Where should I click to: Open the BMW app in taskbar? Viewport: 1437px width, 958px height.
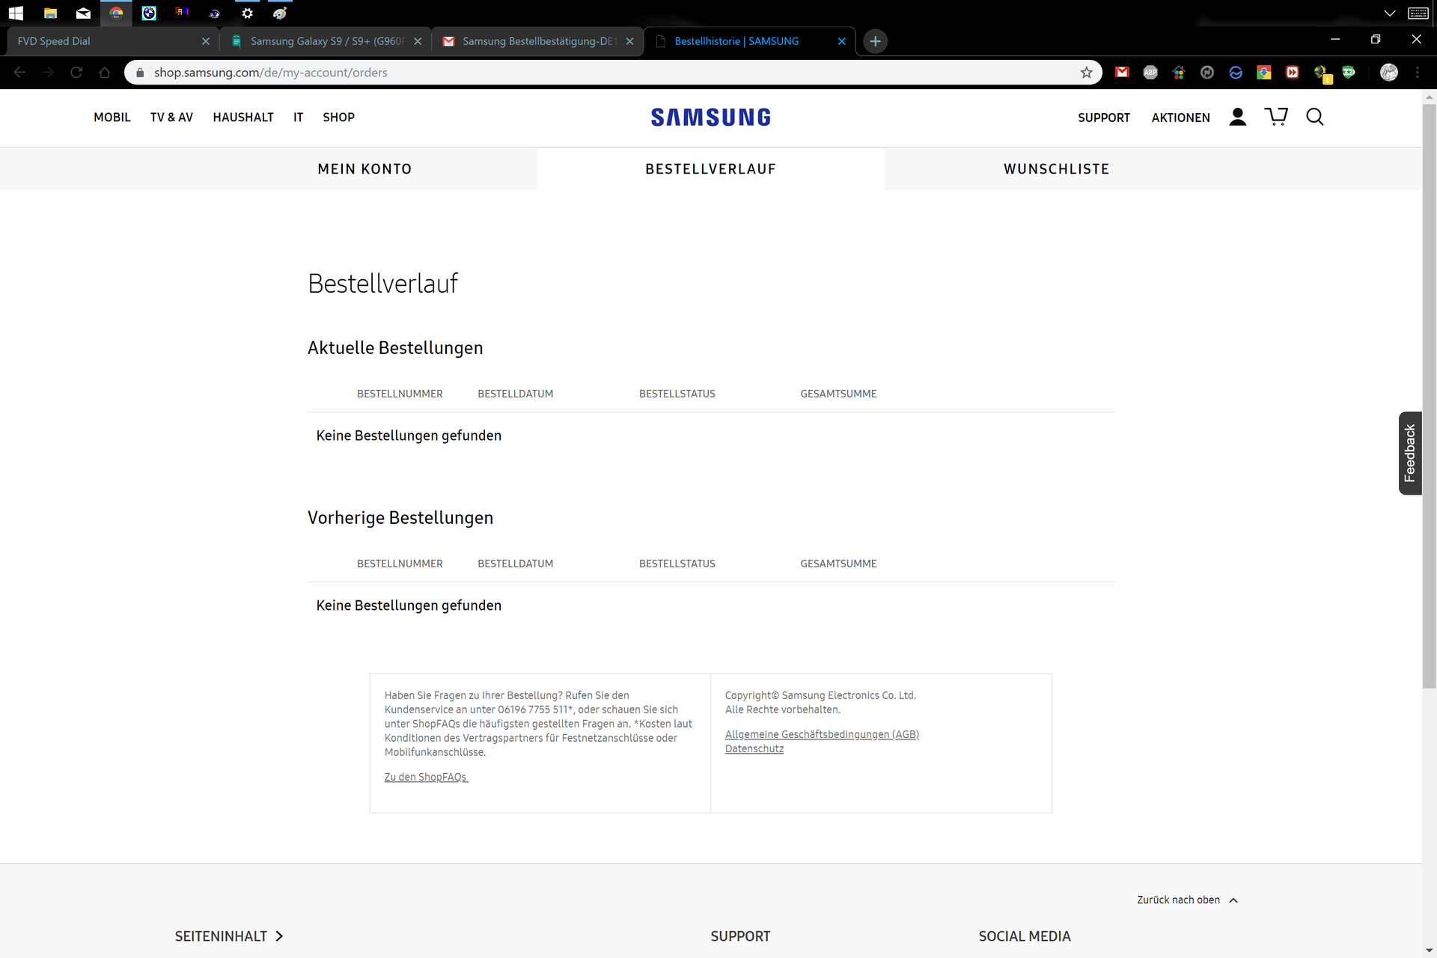149,13
